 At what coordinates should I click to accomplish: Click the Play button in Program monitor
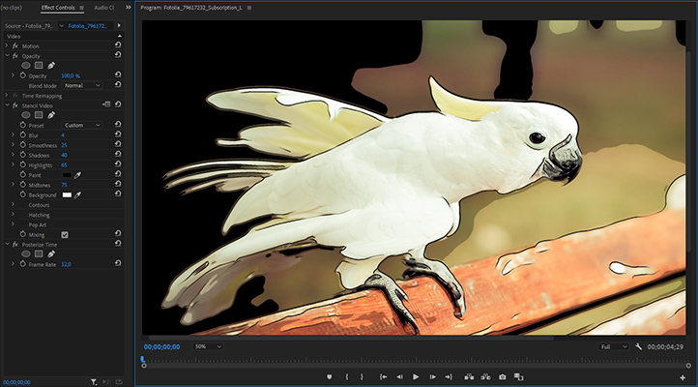pyautogui.click(x=416, y=376)
